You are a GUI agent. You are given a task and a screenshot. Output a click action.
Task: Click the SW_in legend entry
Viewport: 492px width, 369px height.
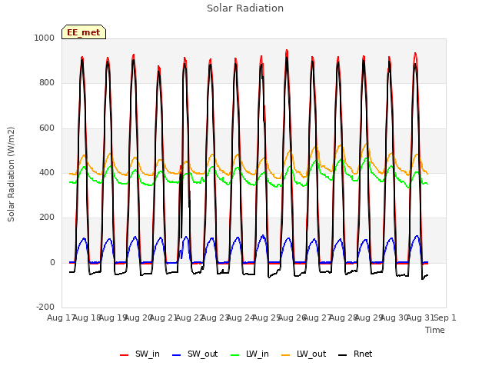(140, 354)
